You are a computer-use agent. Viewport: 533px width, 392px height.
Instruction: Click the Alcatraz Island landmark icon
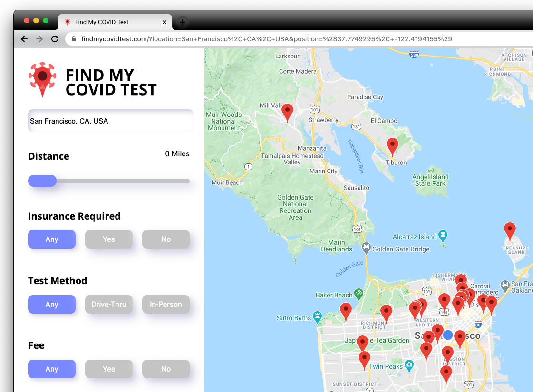(x=443, y=236)
